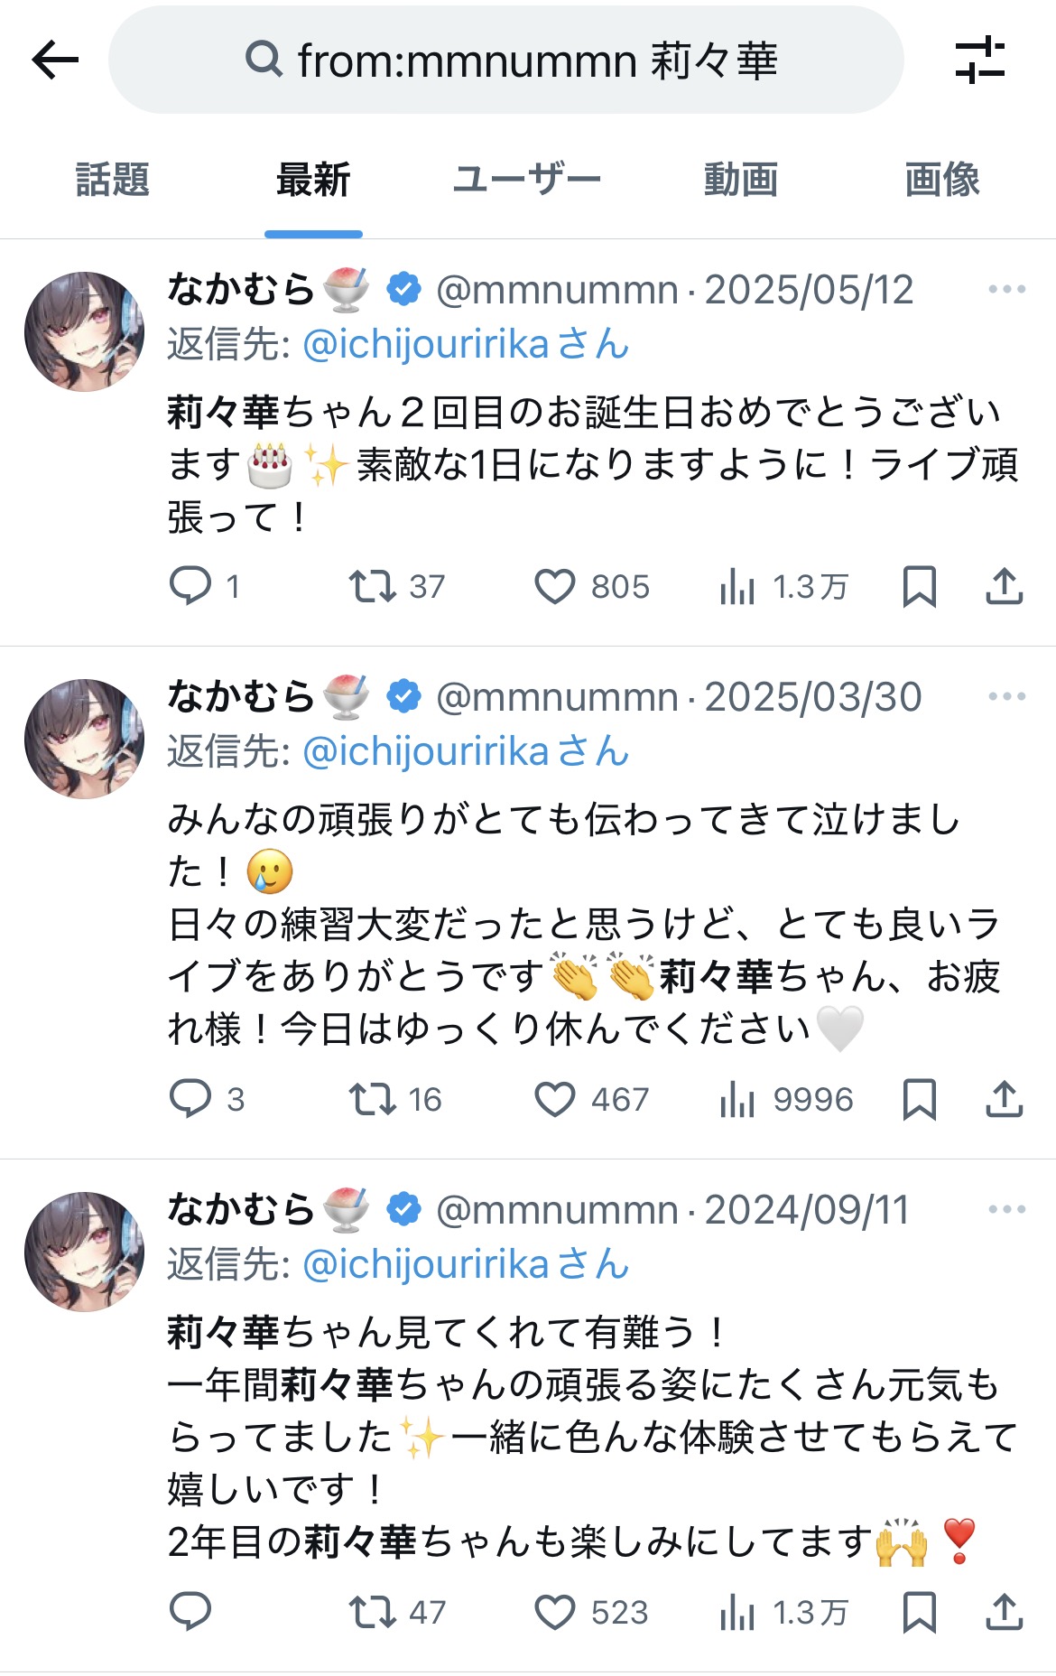1056x1676 pixels.
Task: Open more options for the 2025/05/12 tweet
Action: pos(1006,290)
